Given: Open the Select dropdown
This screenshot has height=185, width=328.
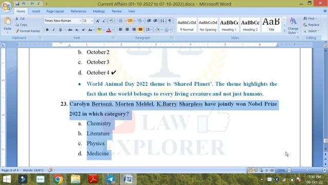Looking at the screenshot, I should coord(312,31).
